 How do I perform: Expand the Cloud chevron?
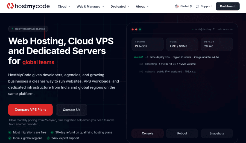pos(69,7)
